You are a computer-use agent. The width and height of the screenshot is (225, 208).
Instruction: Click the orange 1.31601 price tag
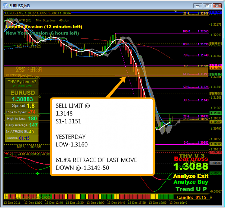[x=216, y=68]
